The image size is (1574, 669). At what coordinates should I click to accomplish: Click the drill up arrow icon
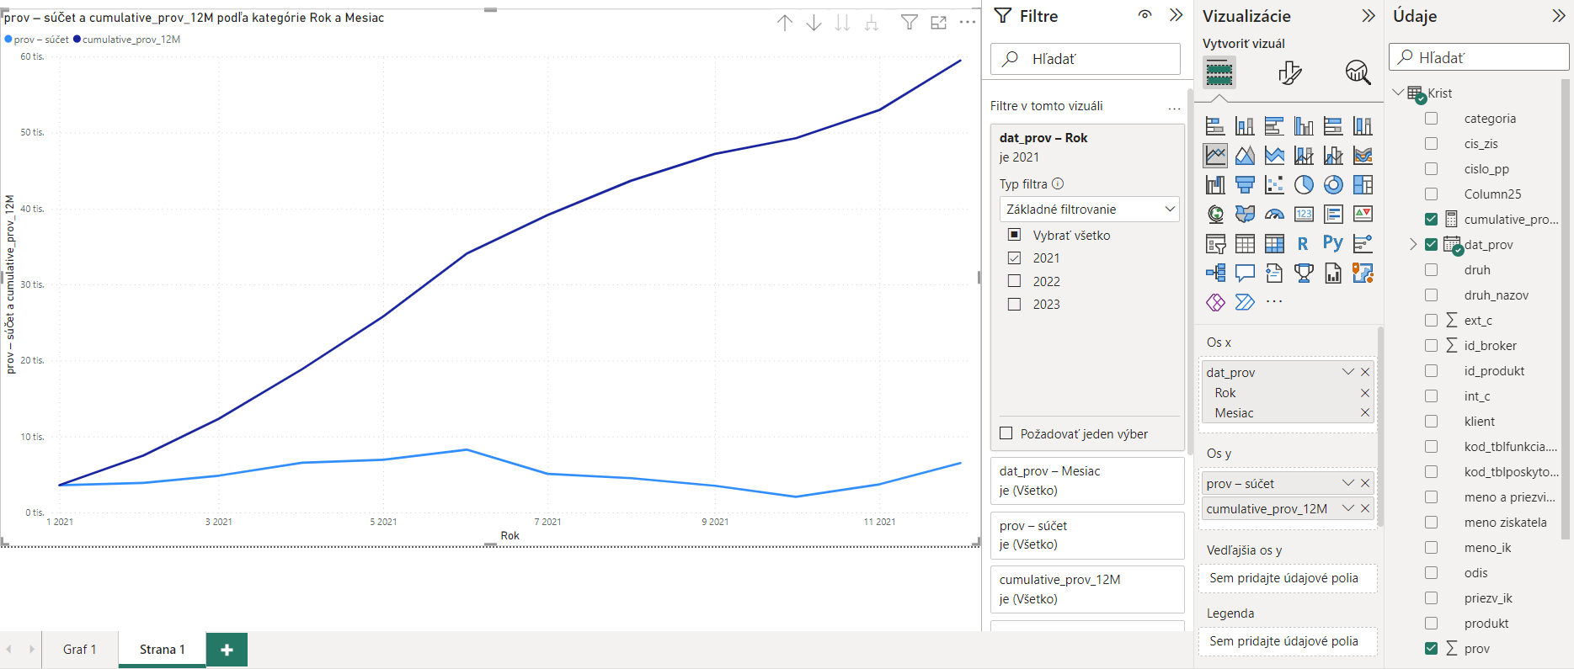pos(785,23)
